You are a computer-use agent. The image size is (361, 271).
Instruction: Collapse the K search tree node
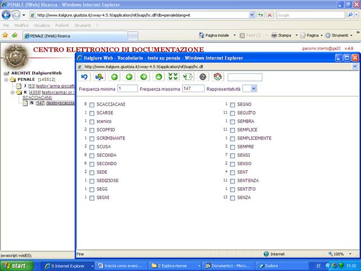tap(13, 93)
